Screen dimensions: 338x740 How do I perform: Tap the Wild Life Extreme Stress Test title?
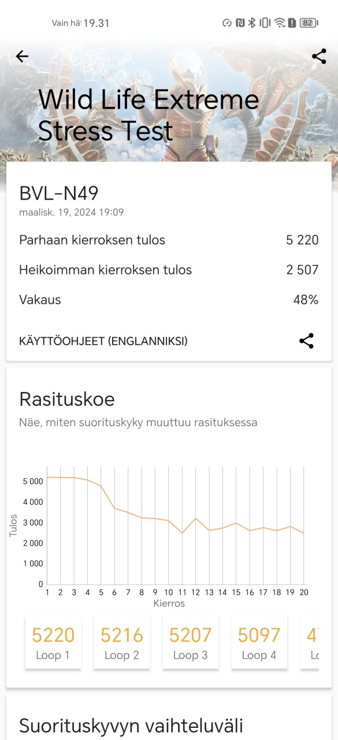coord(148,116)
